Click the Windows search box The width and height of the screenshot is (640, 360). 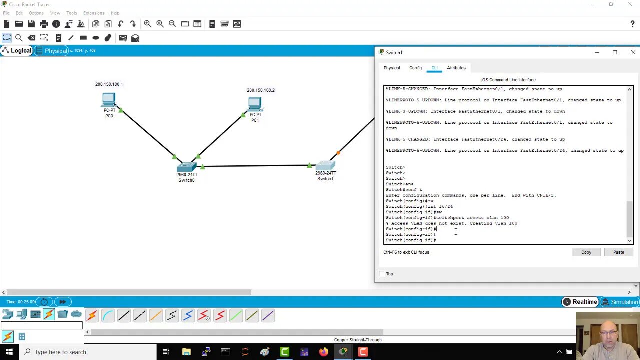tap(88, 352)
